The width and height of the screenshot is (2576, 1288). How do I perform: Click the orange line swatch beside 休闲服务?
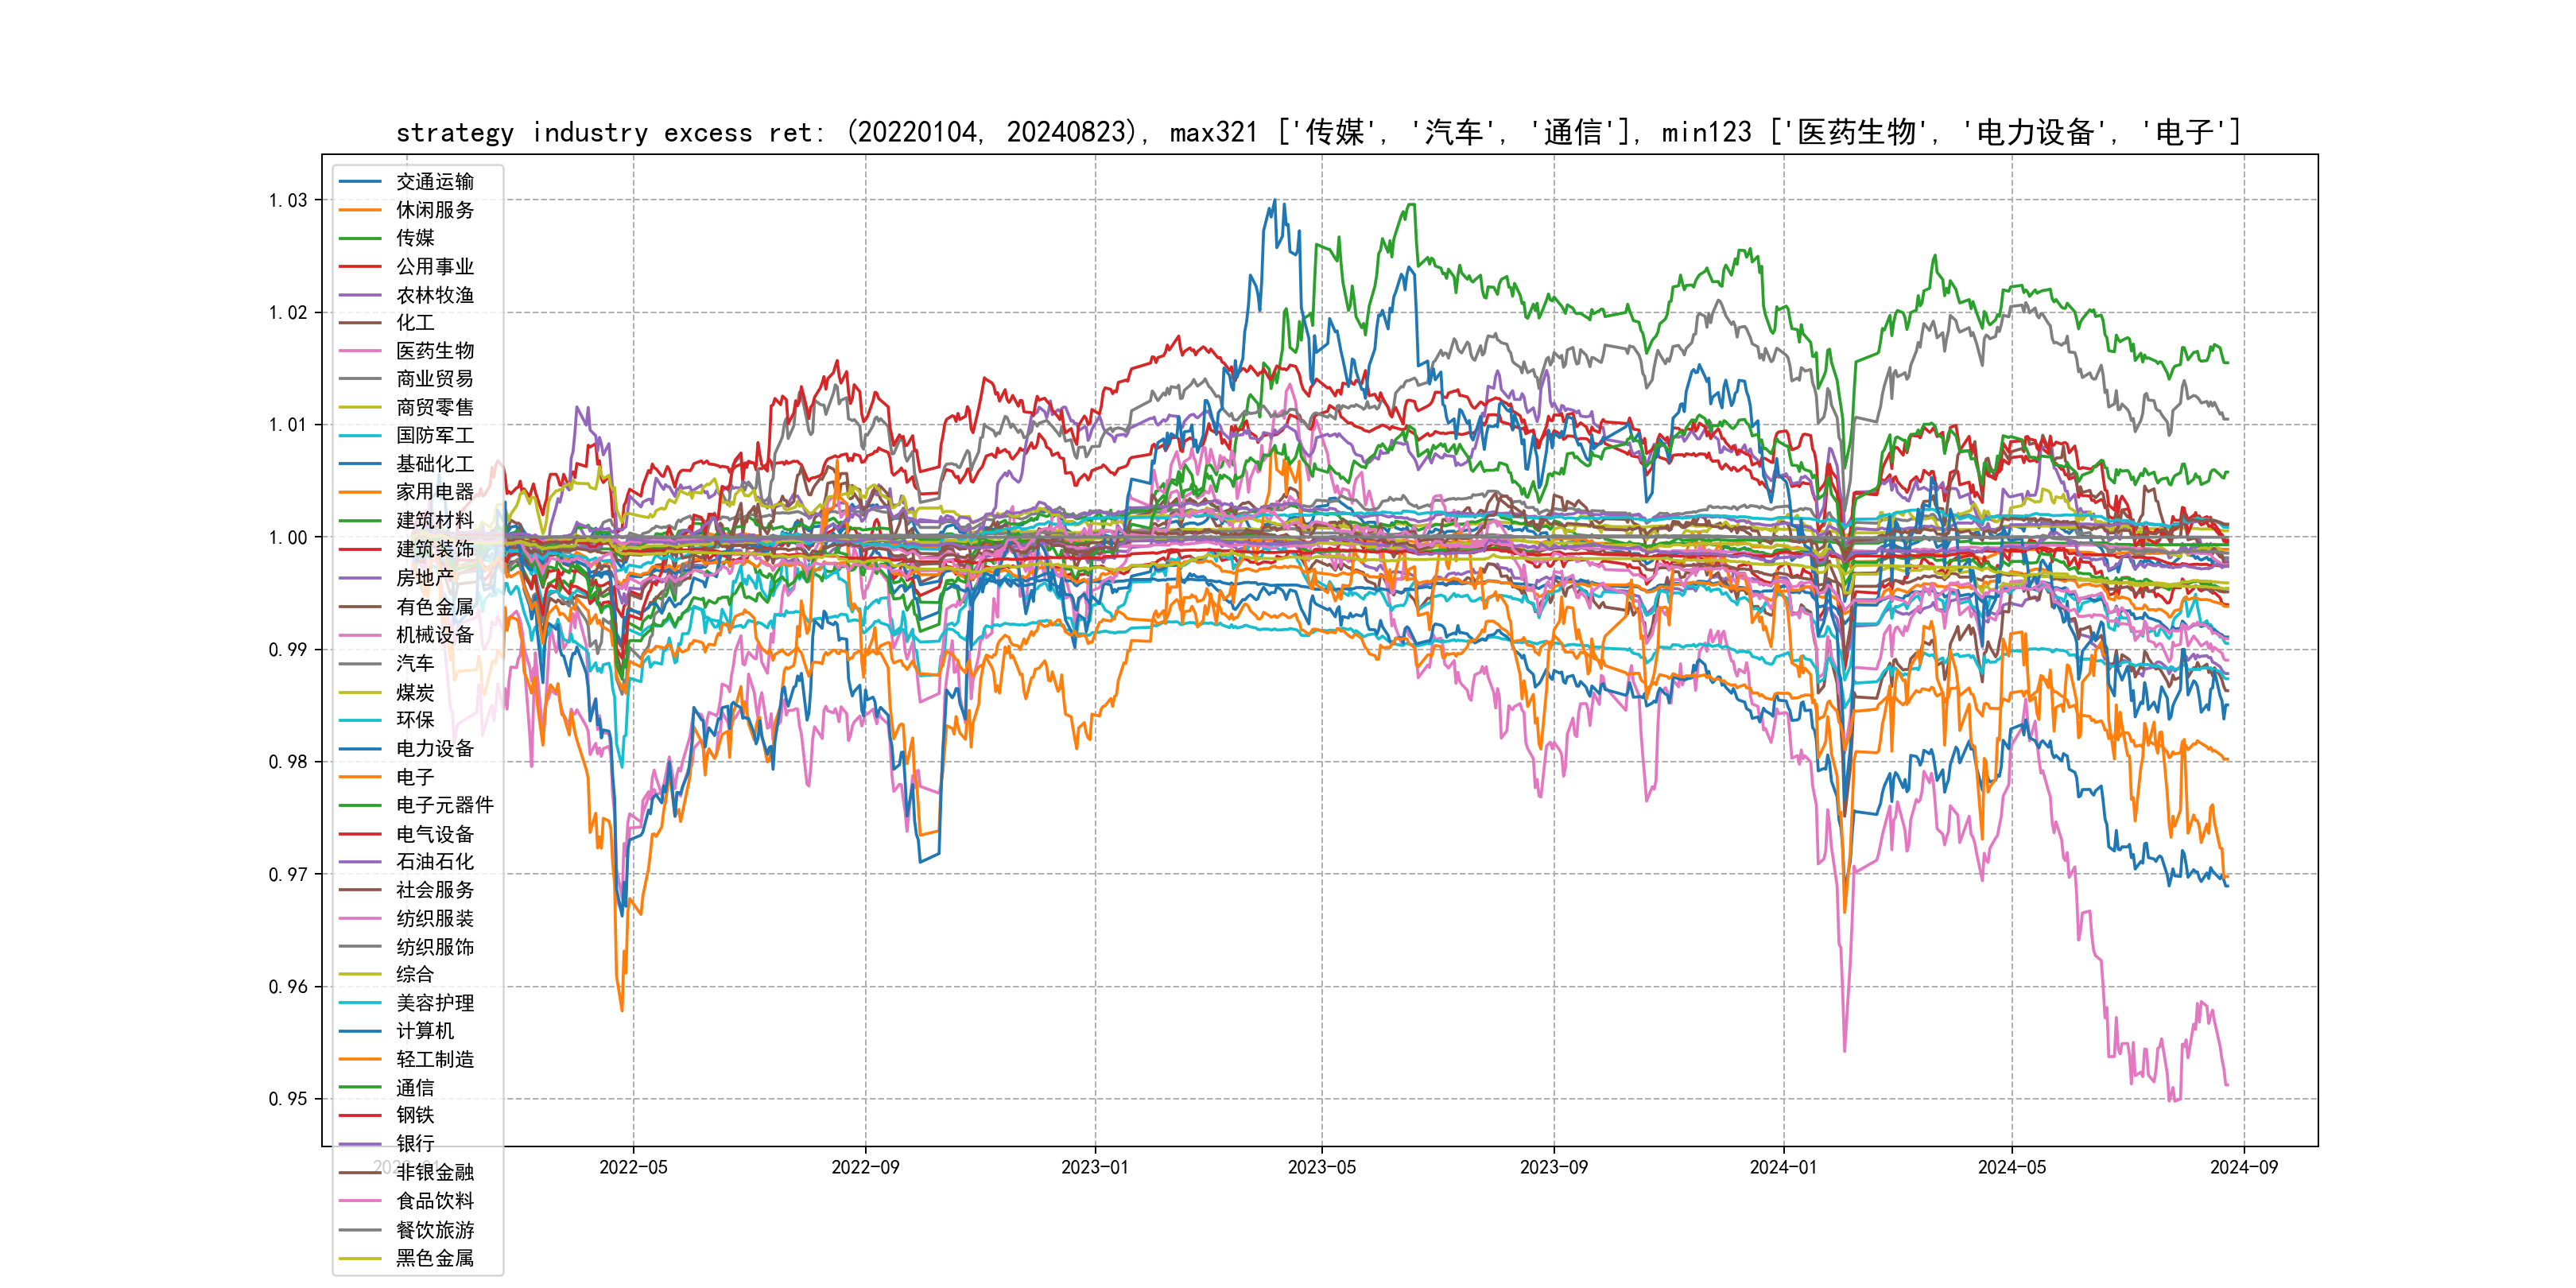[x=360, y=210]
